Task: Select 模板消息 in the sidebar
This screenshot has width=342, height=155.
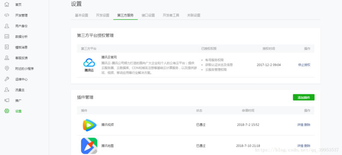Action: click(x=21, y=47)
